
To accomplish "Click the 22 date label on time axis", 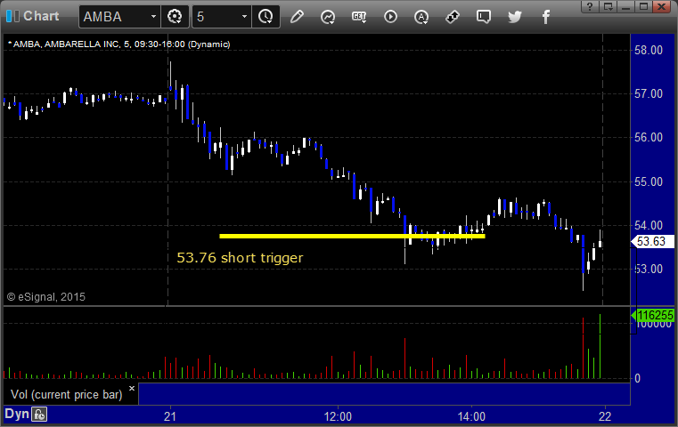I will (x=605, y=416).
